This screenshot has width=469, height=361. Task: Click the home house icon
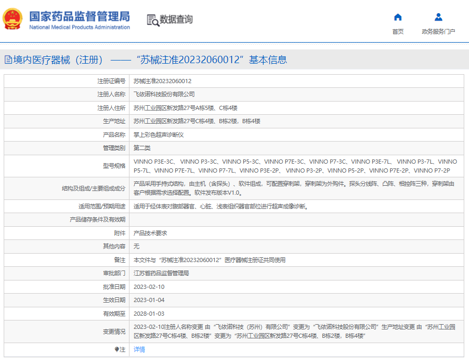[398, 17]
